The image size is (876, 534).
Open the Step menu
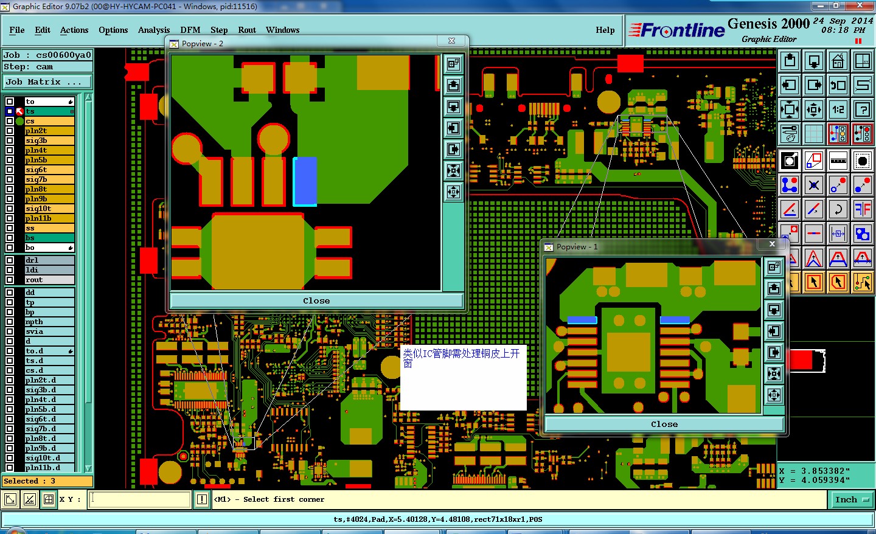(x=219, y=30)
